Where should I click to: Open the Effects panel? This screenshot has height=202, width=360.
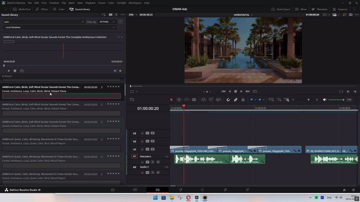coord(42,9)
